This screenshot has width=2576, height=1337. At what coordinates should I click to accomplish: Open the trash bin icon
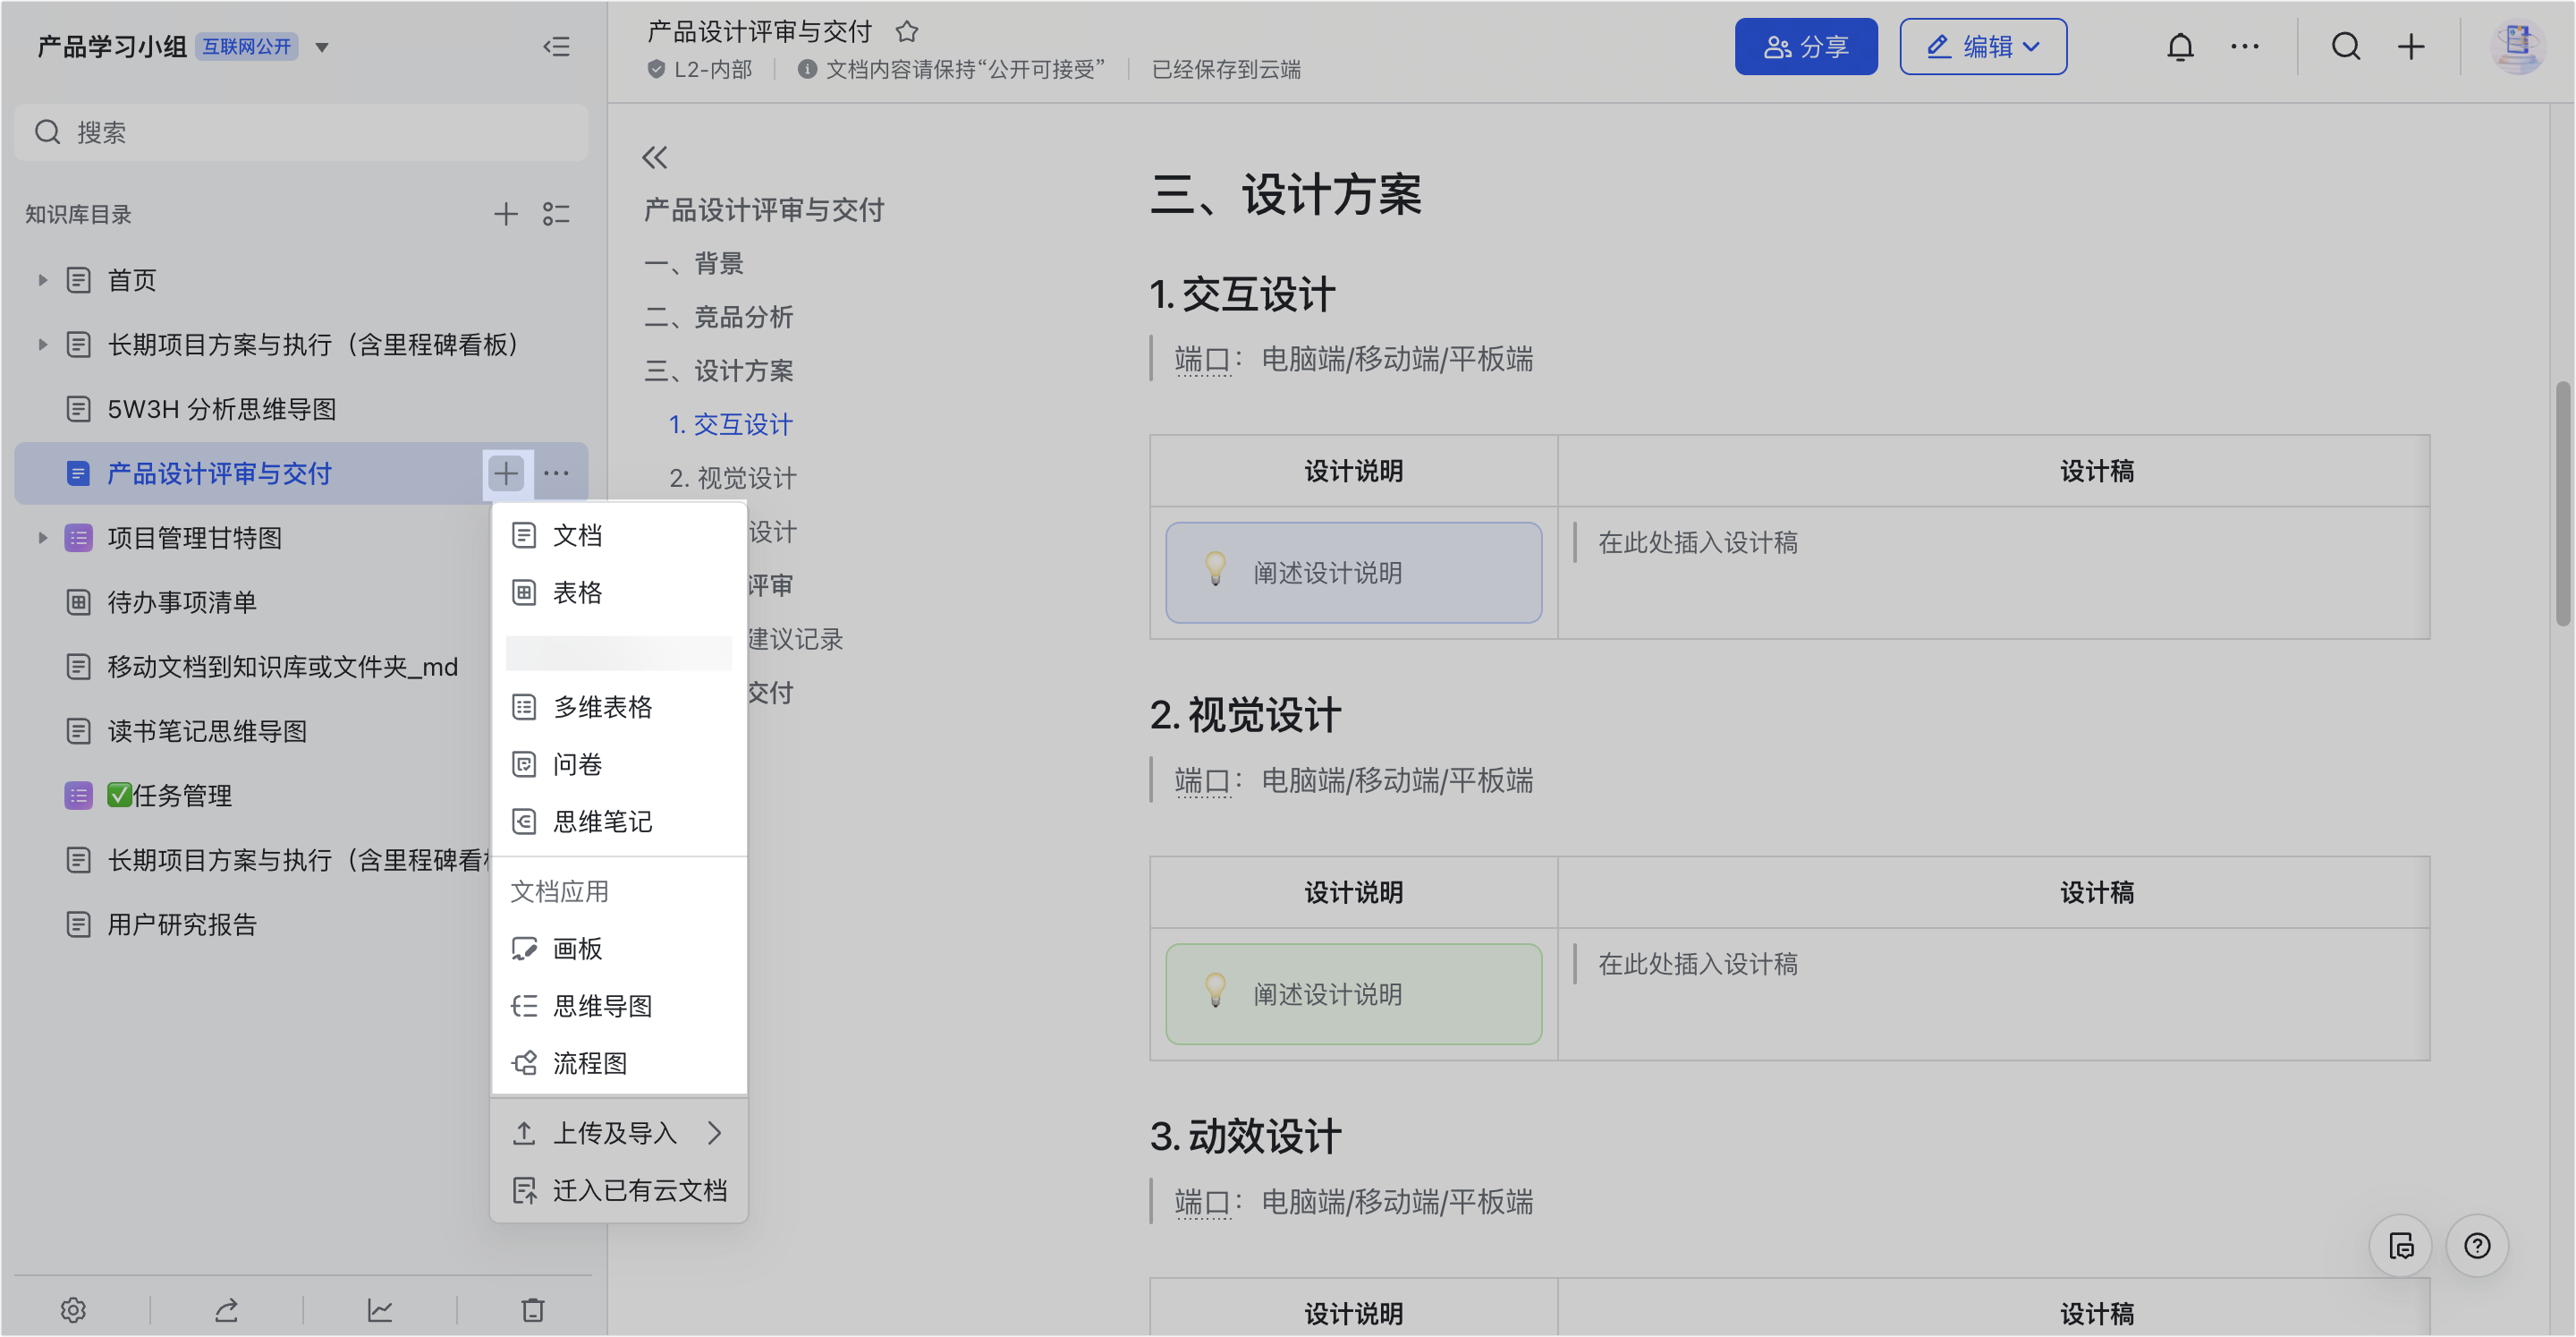[533, 1309]
